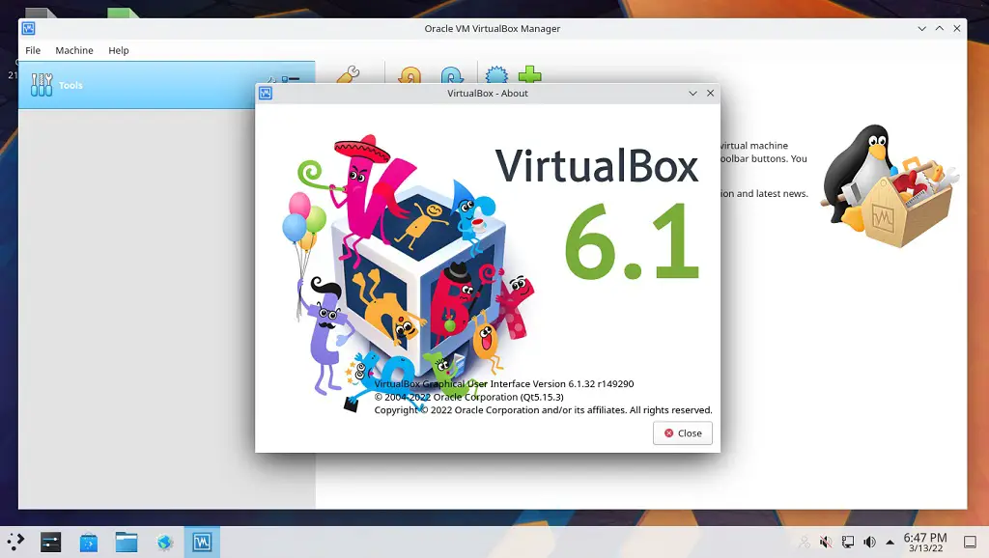Open the File menu in VirtualBox Manager
The width and height of the screenshot is (989, 558).
[33, 50]
